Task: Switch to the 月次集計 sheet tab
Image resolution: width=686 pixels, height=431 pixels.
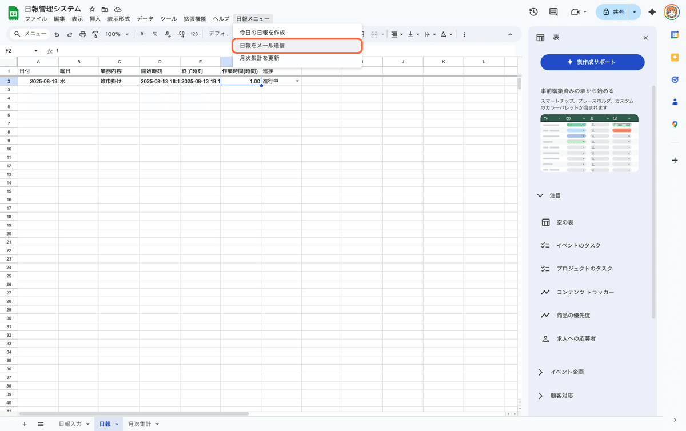Action: coord(139,424)
